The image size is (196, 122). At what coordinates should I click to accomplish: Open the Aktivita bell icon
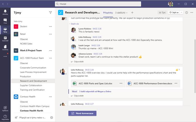(x=5, y=12)
